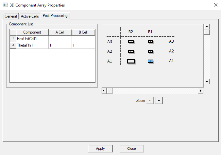Click the Component column header

(32, 32)
